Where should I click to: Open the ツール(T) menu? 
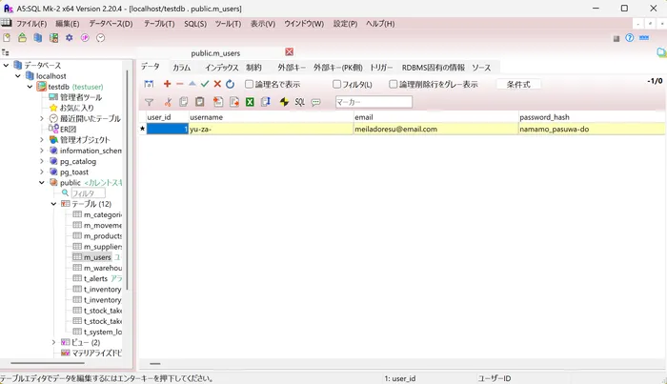click(x=227, y=23)
